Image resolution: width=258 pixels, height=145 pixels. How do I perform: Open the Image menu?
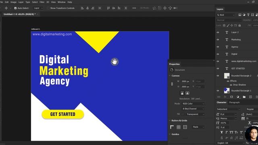[13, 2]
